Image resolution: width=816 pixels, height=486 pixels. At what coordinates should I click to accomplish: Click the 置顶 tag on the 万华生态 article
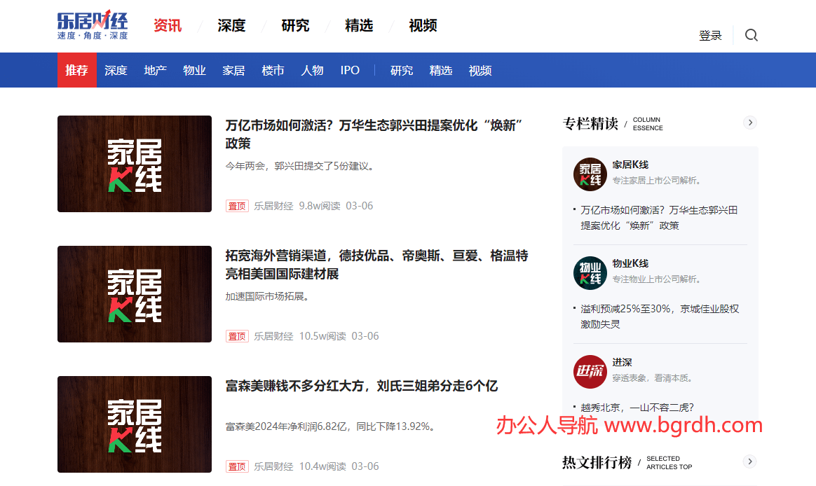click(x=238, y=206)
